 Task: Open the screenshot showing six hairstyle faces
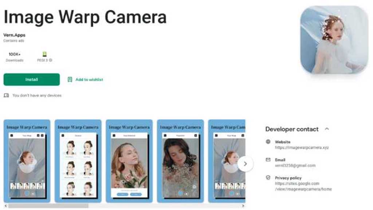(78, 161)
